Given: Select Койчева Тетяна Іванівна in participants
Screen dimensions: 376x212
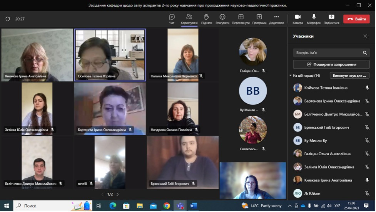Looking at the screenshot, I should 331,87.
